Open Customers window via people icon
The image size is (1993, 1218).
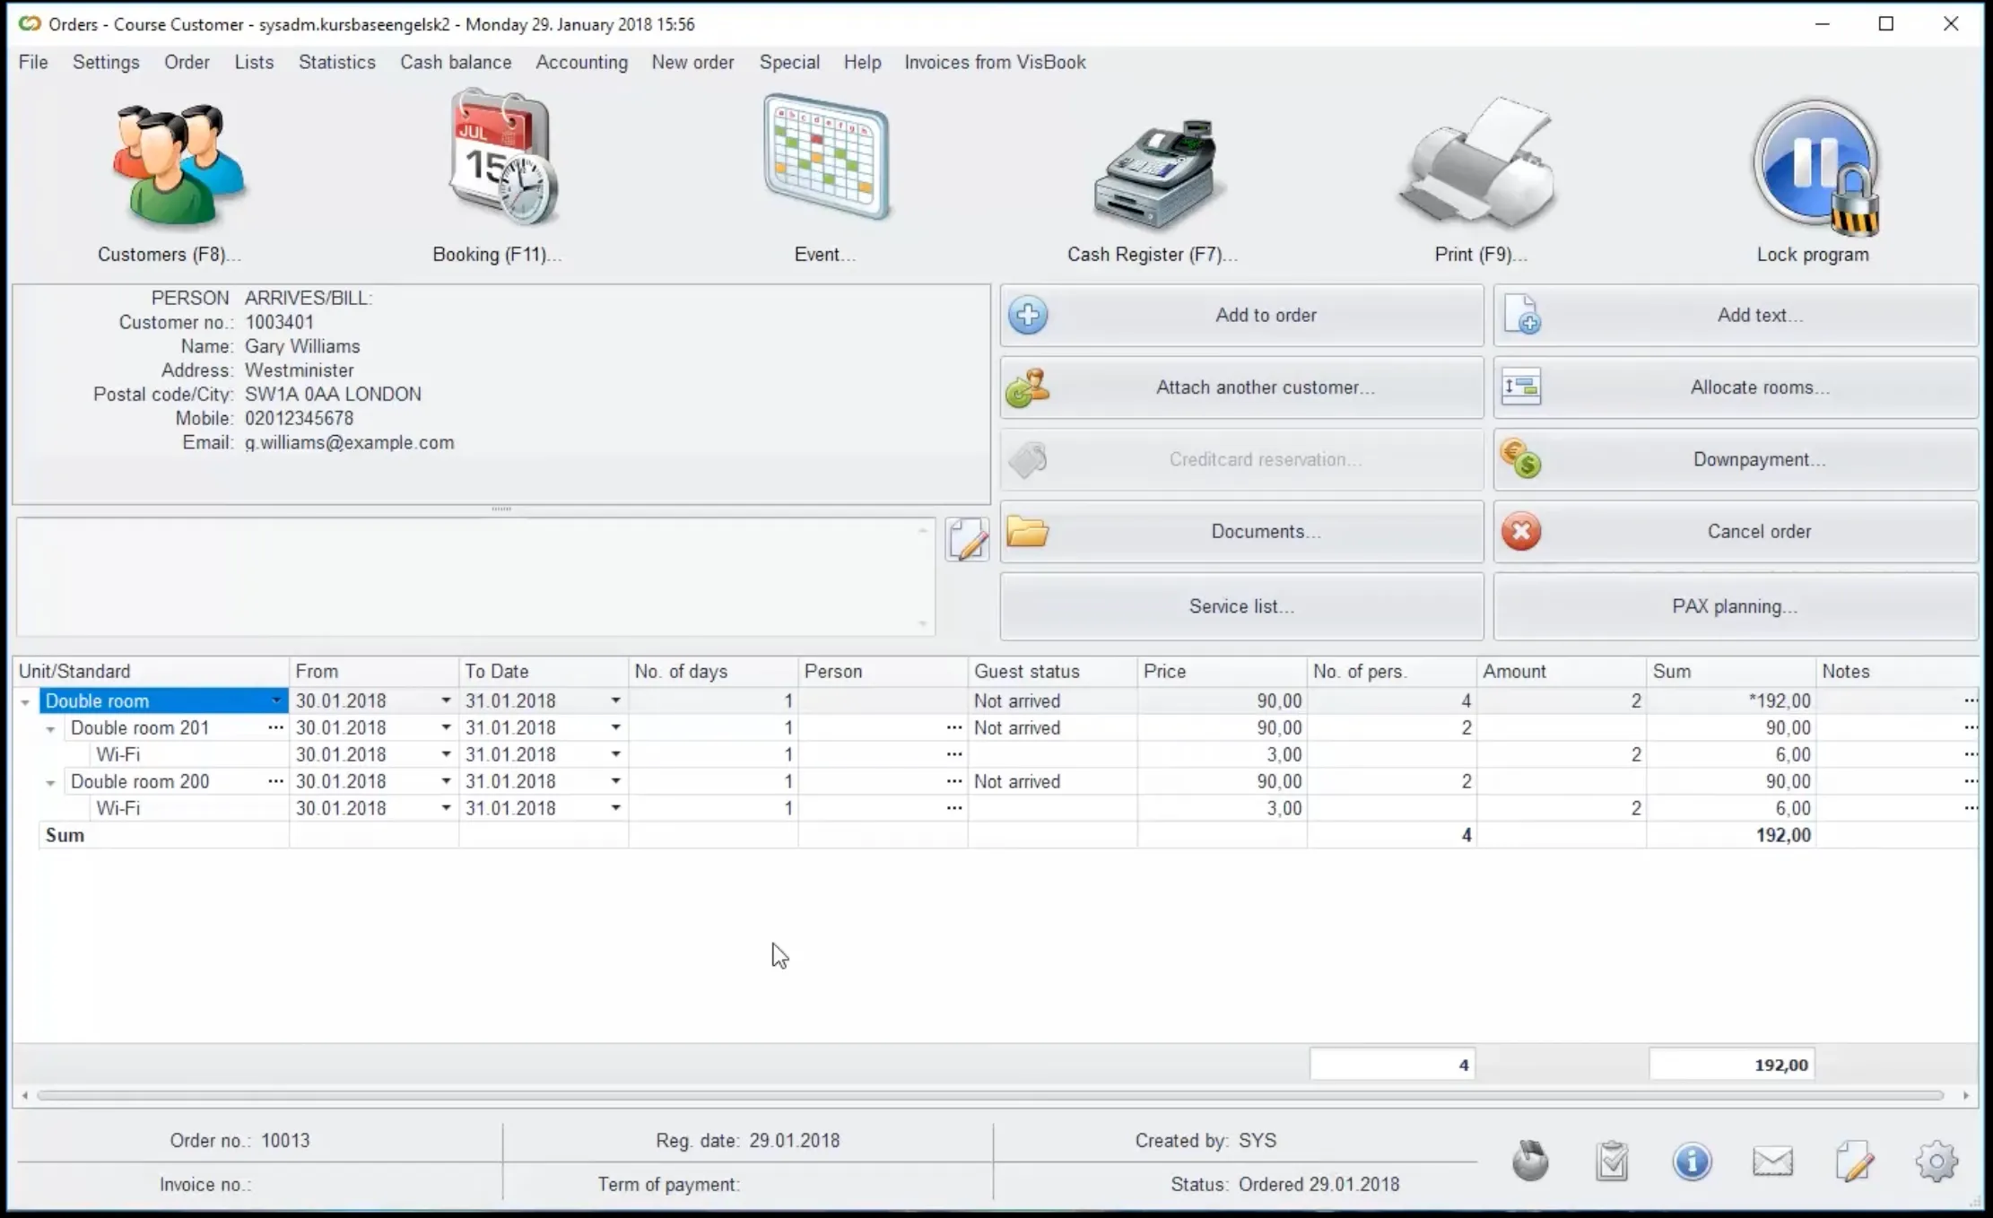pos(176,166)
